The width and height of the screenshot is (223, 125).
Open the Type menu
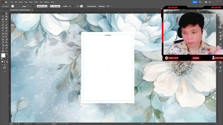(26, 2)
